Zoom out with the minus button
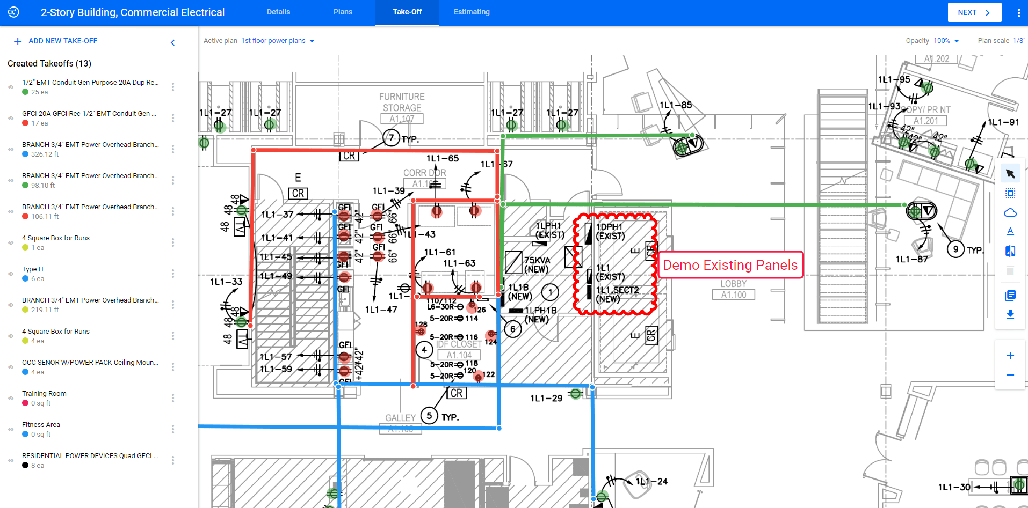1028x508 pixels. 1010,375
